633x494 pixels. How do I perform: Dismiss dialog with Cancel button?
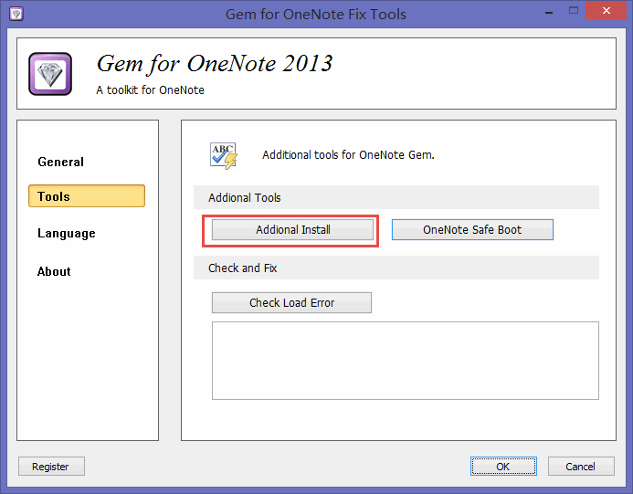(581, 467)
